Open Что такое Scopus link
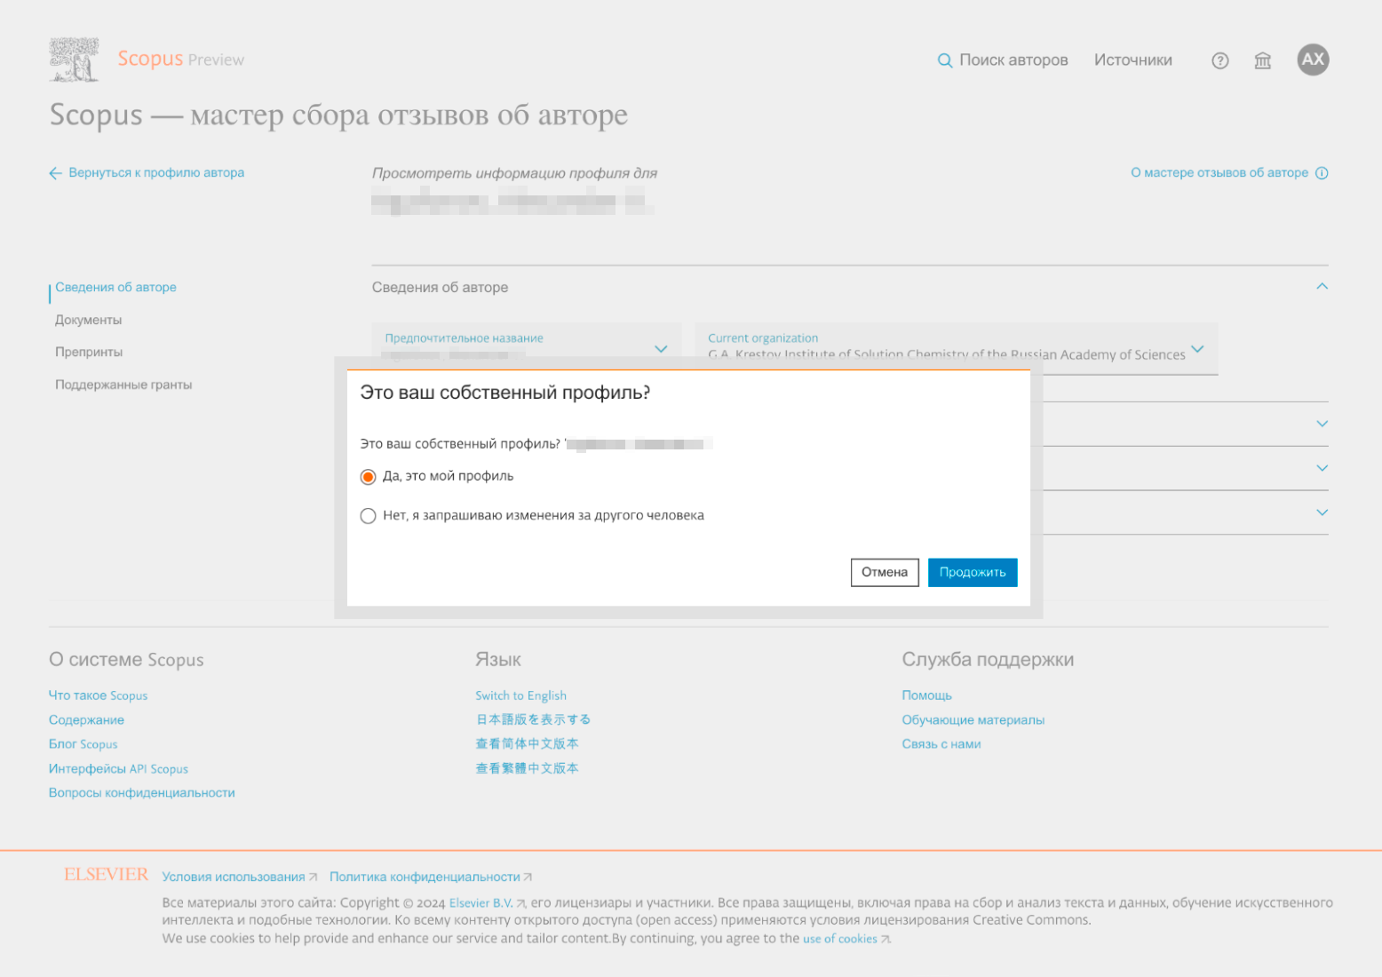Screen dimensions: 1382x977 pyautogui.click(x=98, y=695)
